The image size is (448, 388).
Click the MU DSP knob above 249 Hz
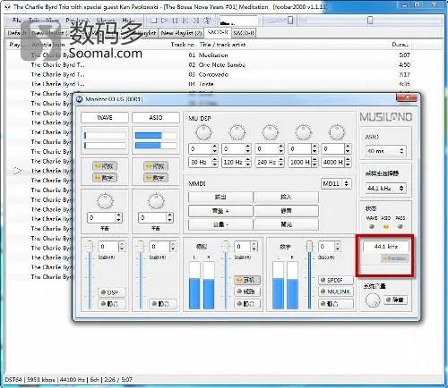pyautogui.click(x=271, y=132)
